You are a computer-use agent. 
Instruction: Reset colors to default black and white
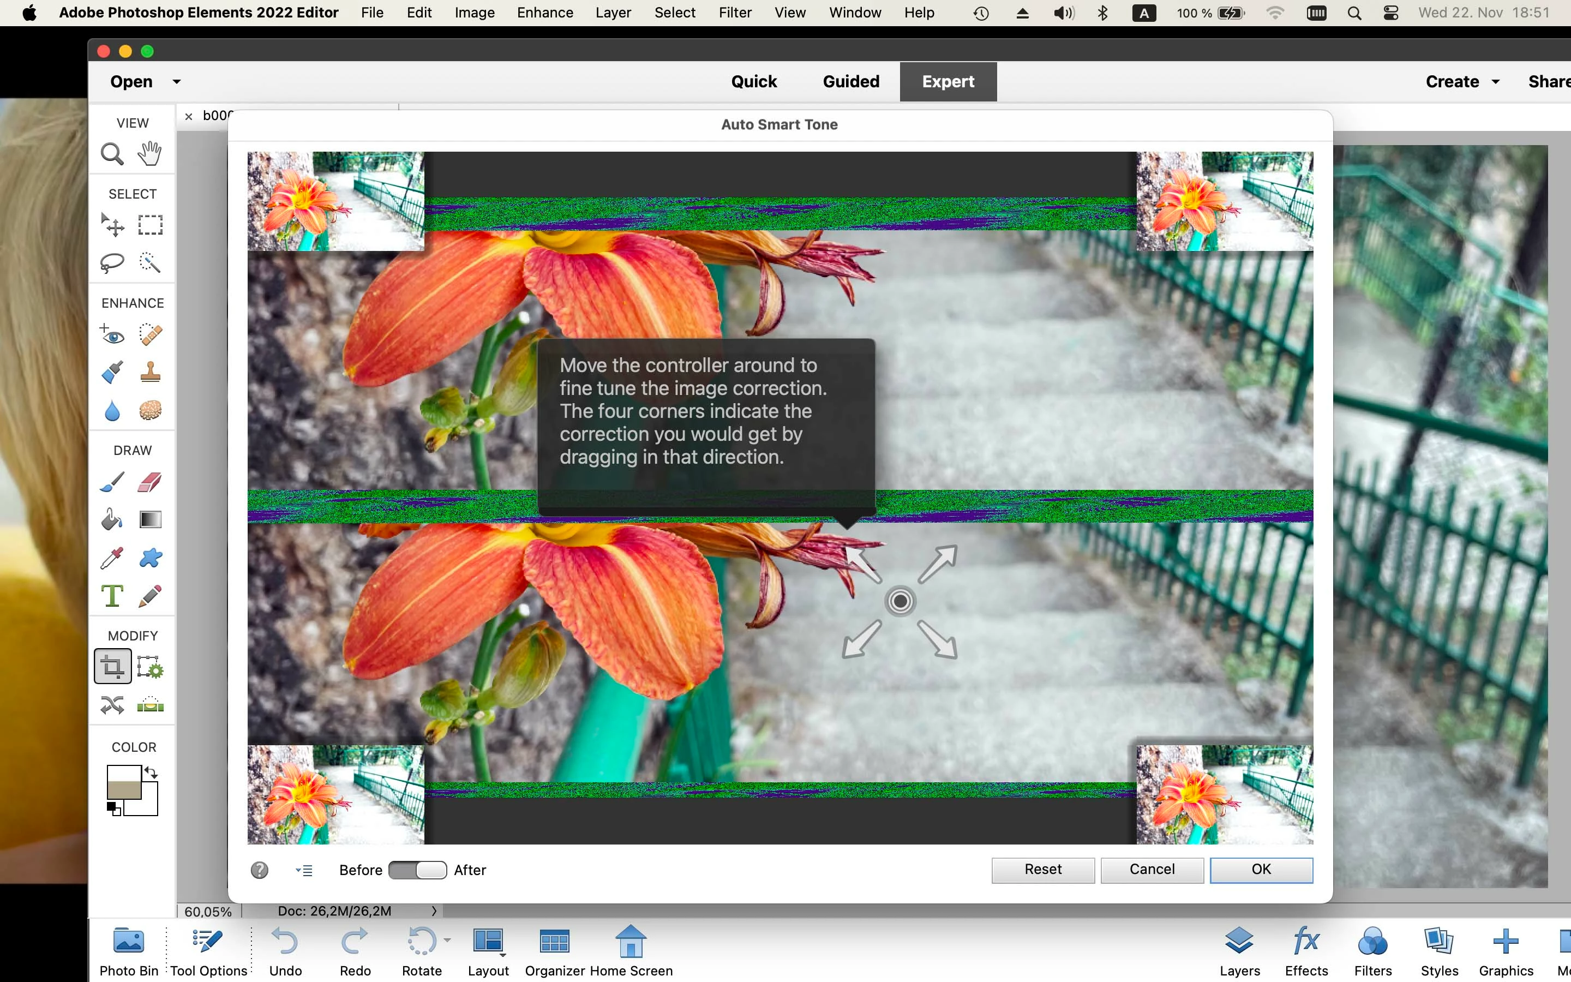(x=113, y=809)
